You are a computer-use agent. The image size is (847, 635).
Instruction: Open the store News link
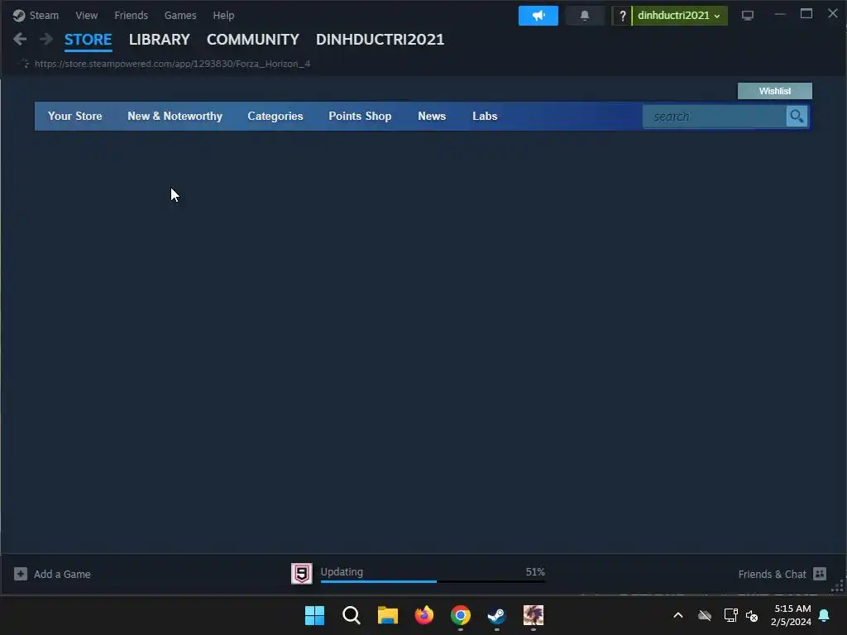coord(432,116)
